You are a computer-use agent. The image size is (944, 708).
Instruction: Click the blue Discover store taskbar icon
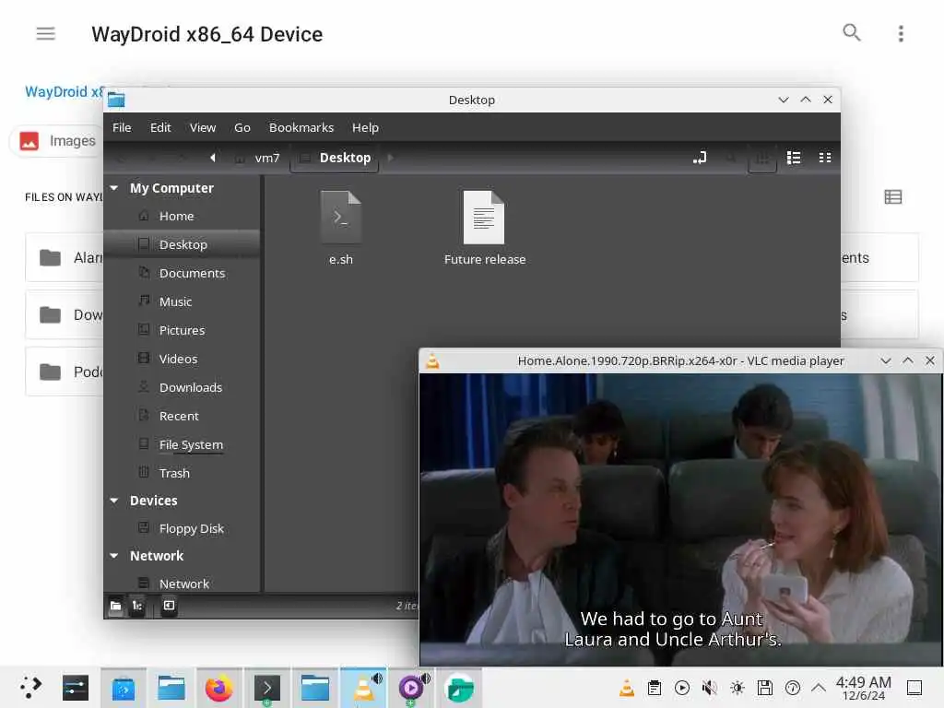[x=124, y=688]
